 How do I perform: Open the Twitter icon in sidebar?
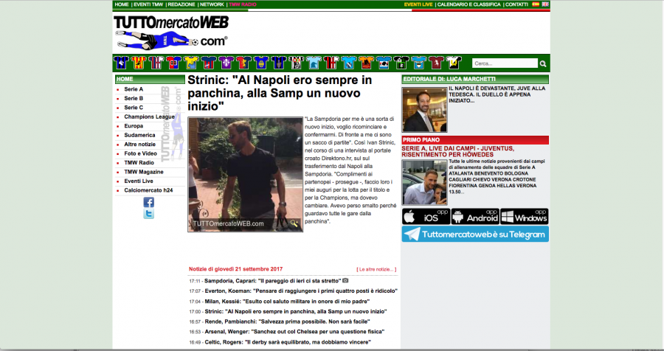(148, 214)
